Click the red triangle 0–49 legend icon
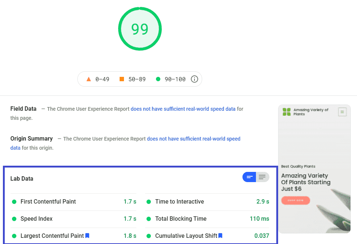 point(89,79)
